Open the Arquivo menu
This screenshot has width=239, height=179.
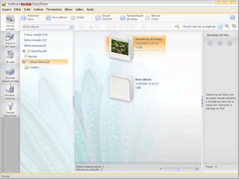coord(7,9)
